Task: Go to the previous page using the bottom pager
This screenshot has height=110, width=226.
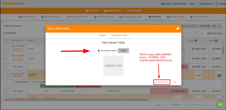Action: [211, 104]
